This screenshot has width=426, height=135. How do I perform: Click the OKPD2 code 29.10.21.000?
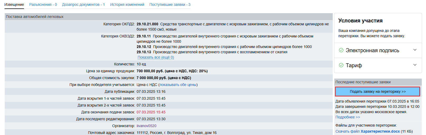pyautogui.click(x=147, y=24)
